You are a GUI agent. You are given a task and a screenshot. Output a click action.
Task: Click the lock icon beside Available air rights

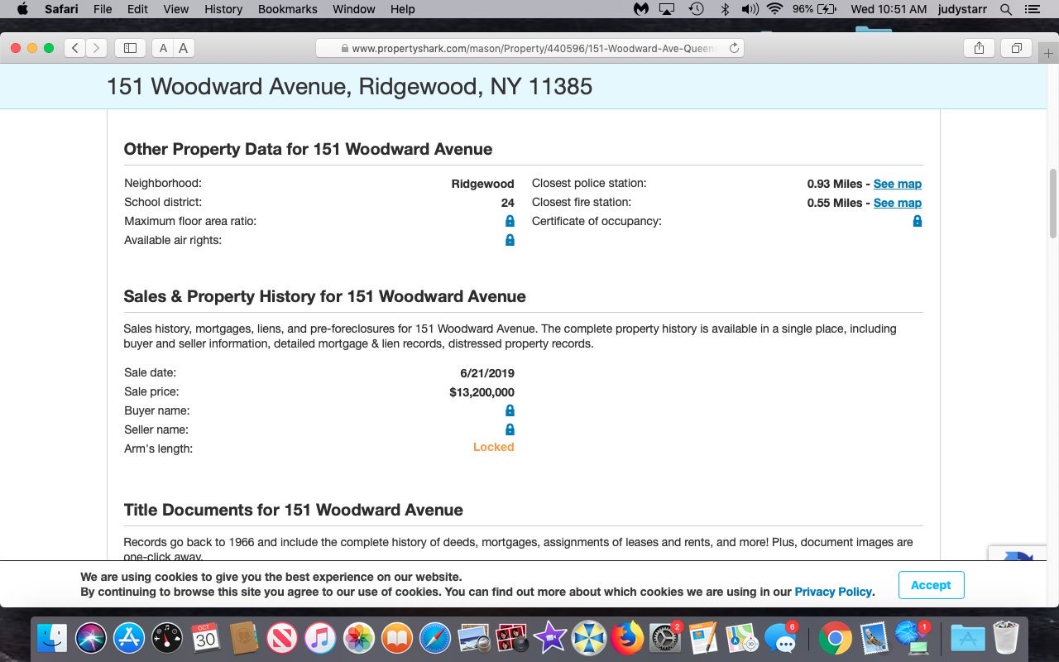pyautogui.click(x=510, y=240)
